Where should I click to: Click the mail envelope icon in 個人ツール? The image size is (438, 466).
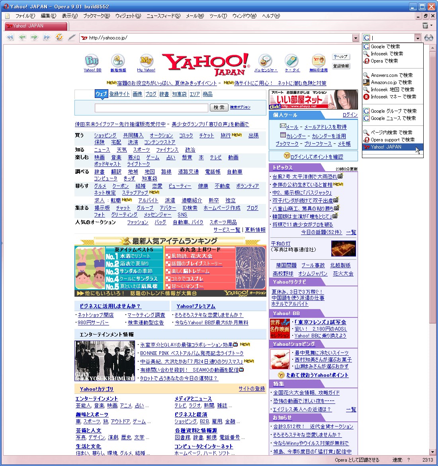coord(283,126)
